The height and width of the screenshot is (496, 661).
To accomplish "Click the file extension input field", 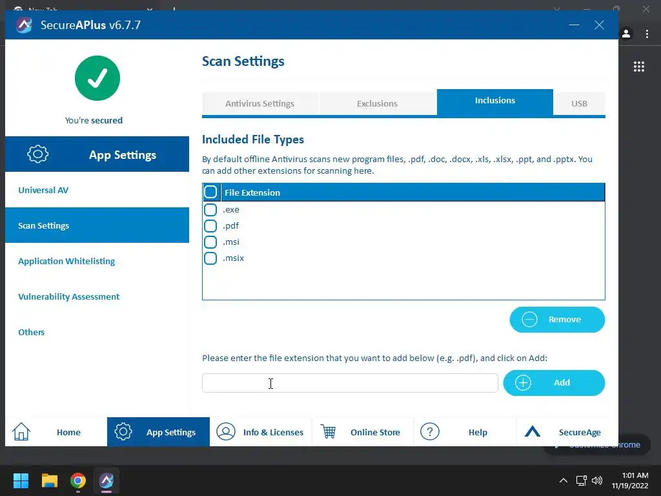I will pyautogui.click(x=350, y=382).
